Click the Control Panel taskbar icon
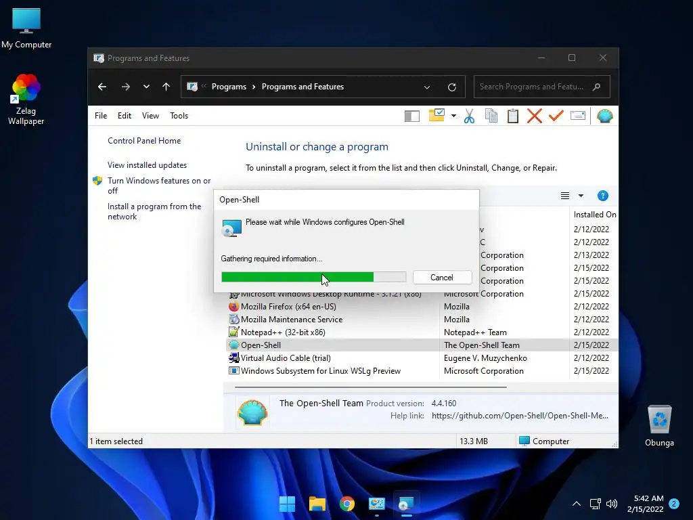 376,504
